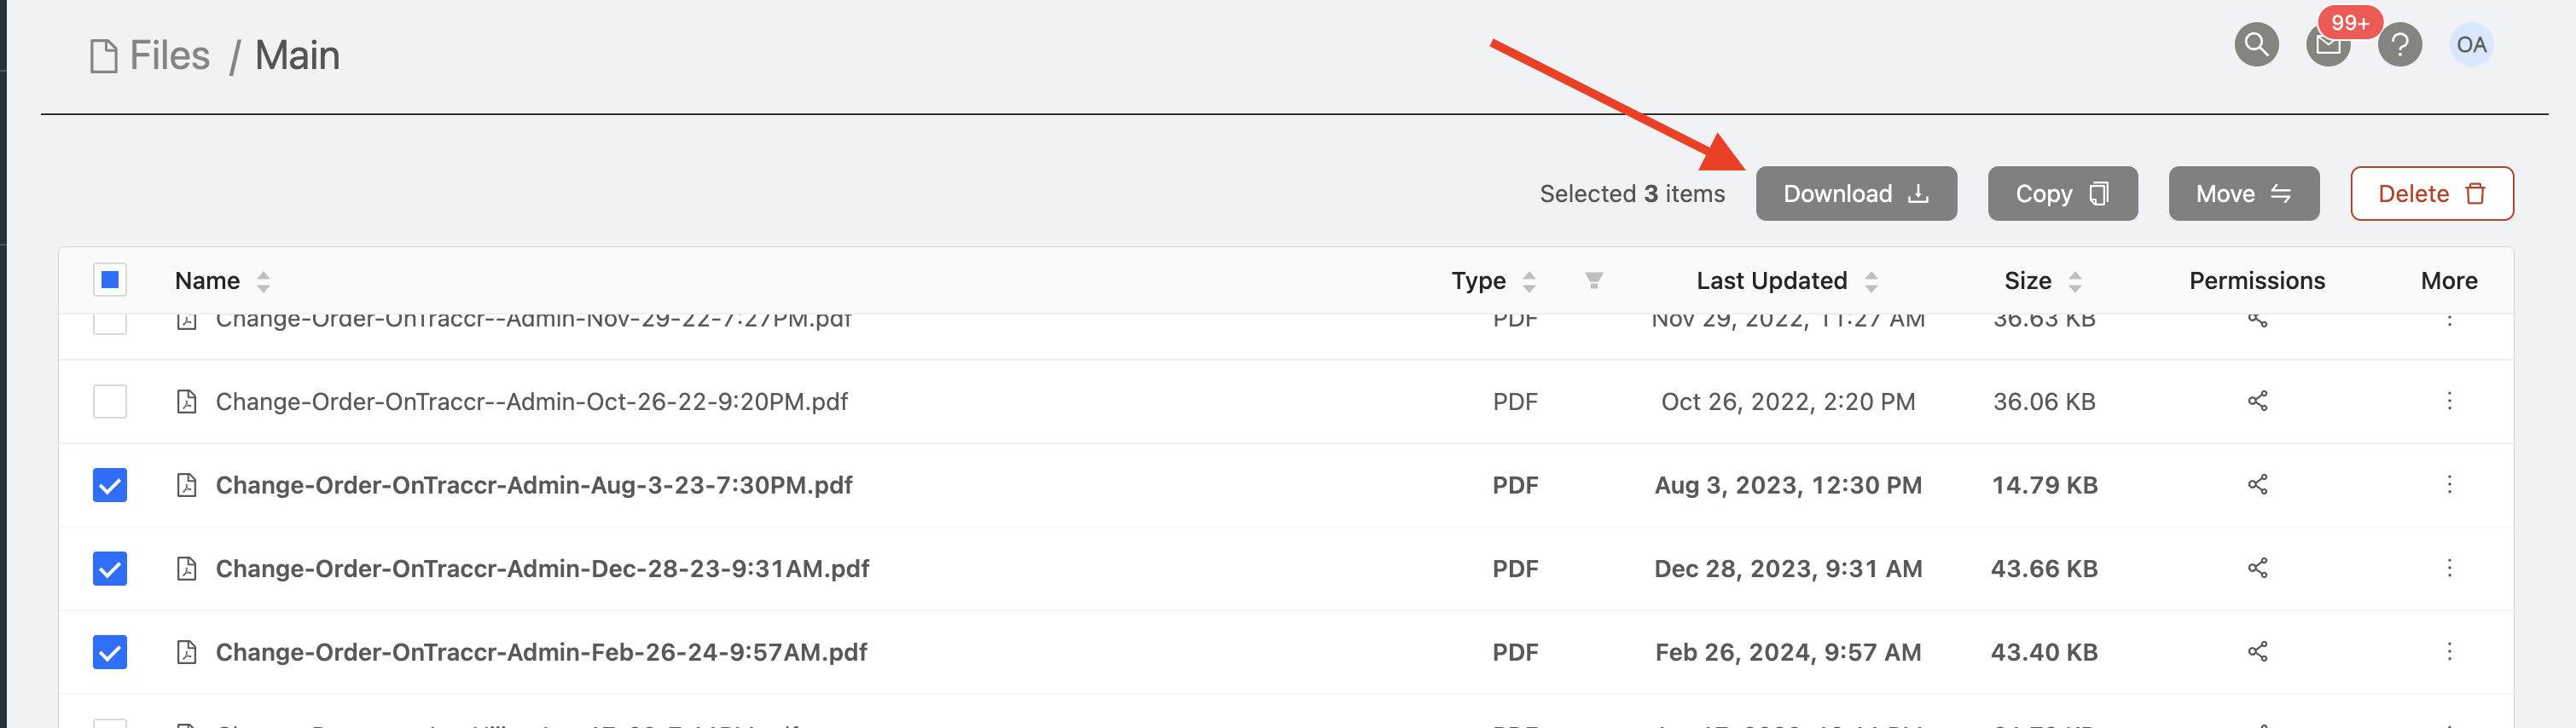Open Change-Order-OnTraccr-Admin-Dec-28-23-9:31AM.pdf
Screen dimensions: 2576x728
pos(542,568)
